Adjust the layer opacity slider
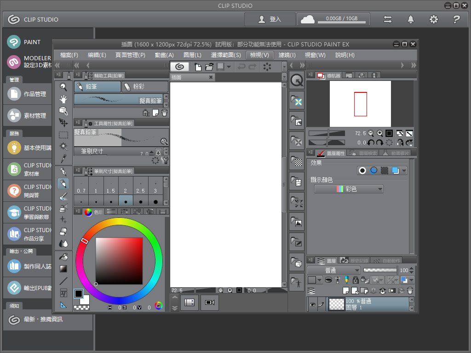471x353 pixels. [x=380, y=270]
